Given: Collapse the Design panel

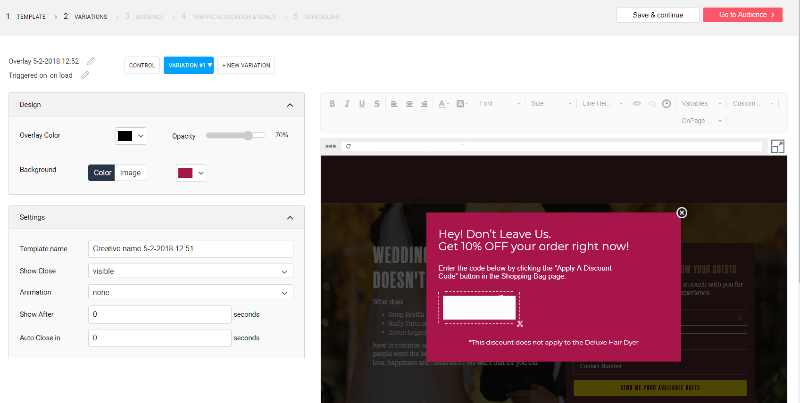Looking at the screenshot, I should 290,105.
